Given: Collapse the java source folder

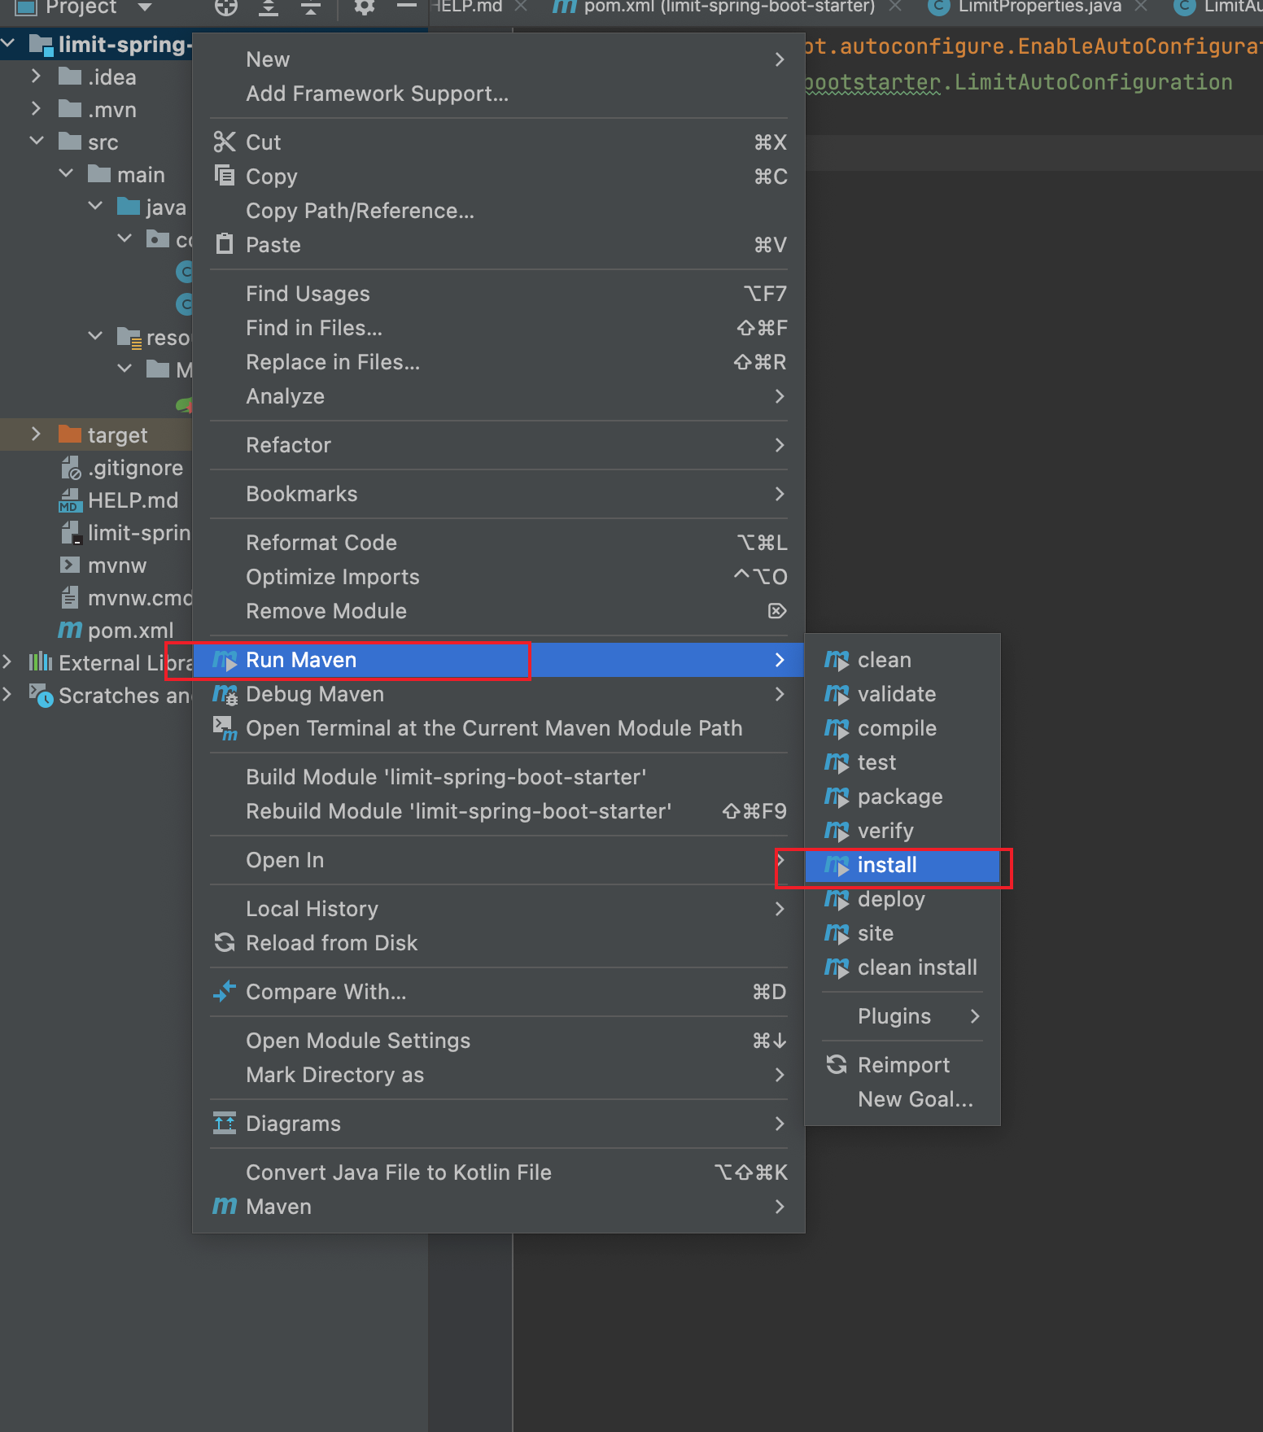Looking at the screenshot, I should click(95, 207).
